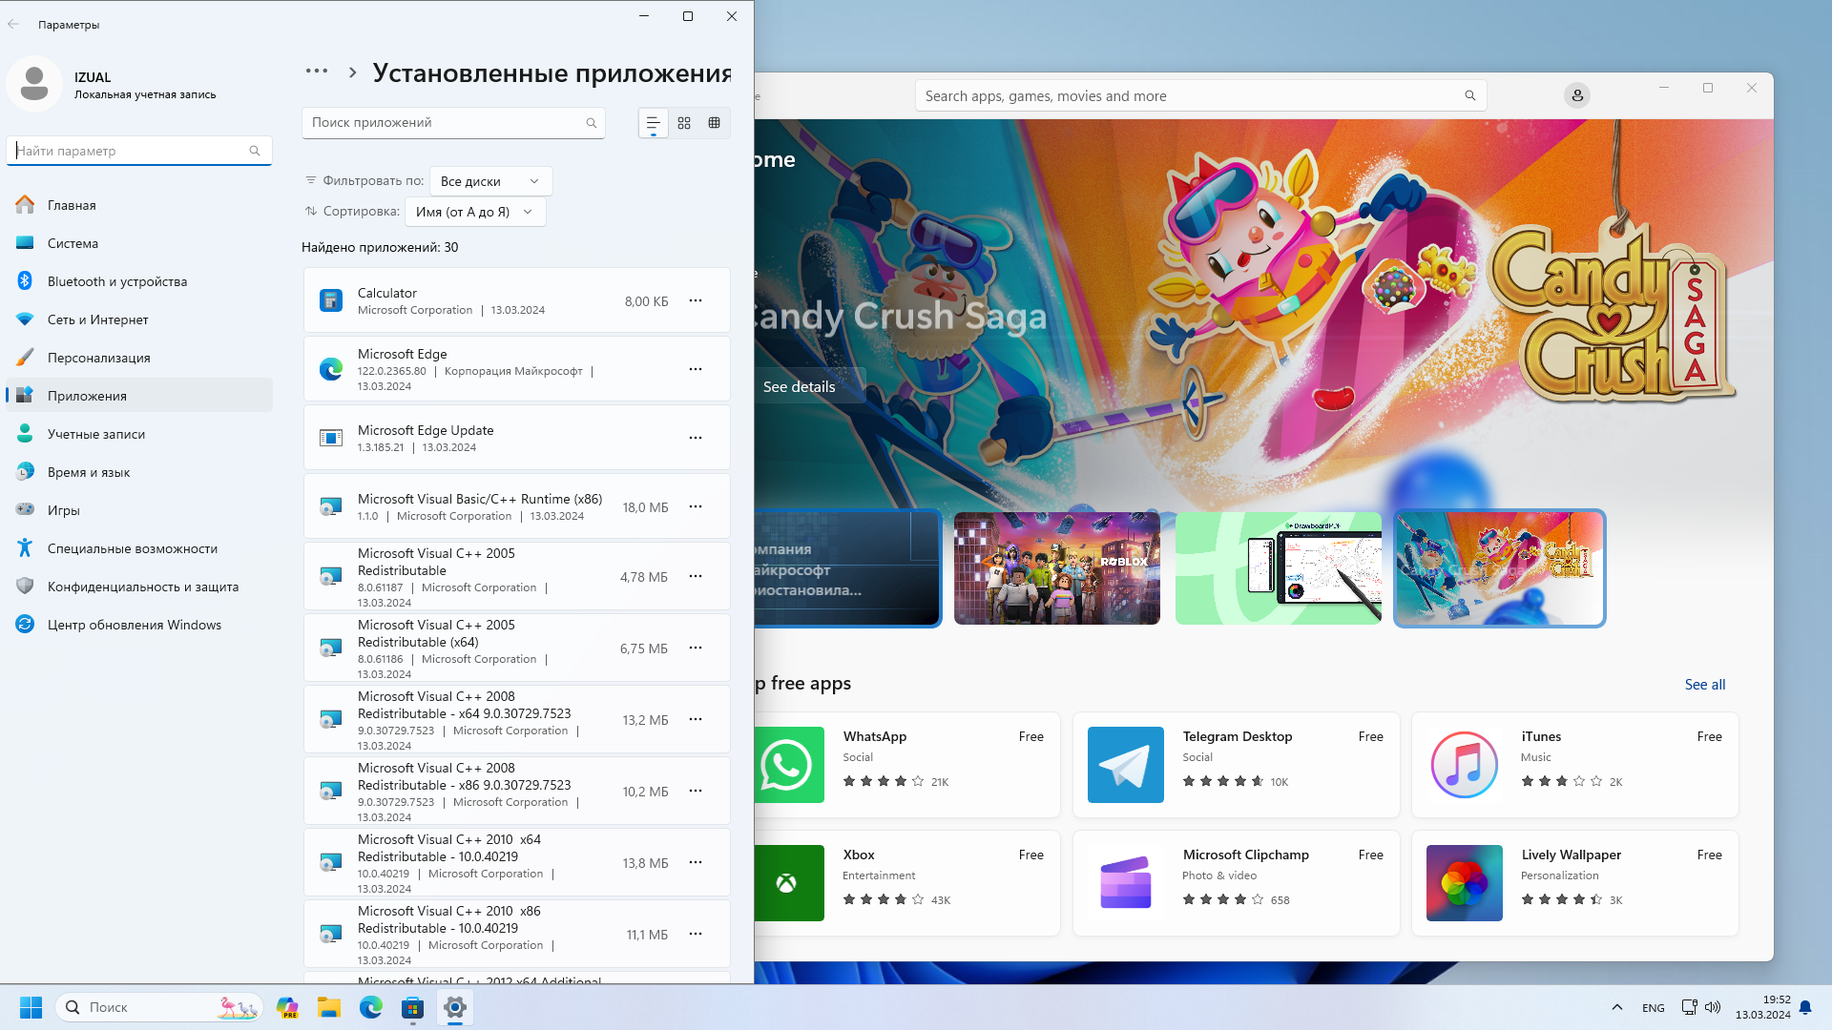Click See all for top free apps
Image resolution: width=1832 pixels, height=1030 pixels.
[x=1705, y=685]
